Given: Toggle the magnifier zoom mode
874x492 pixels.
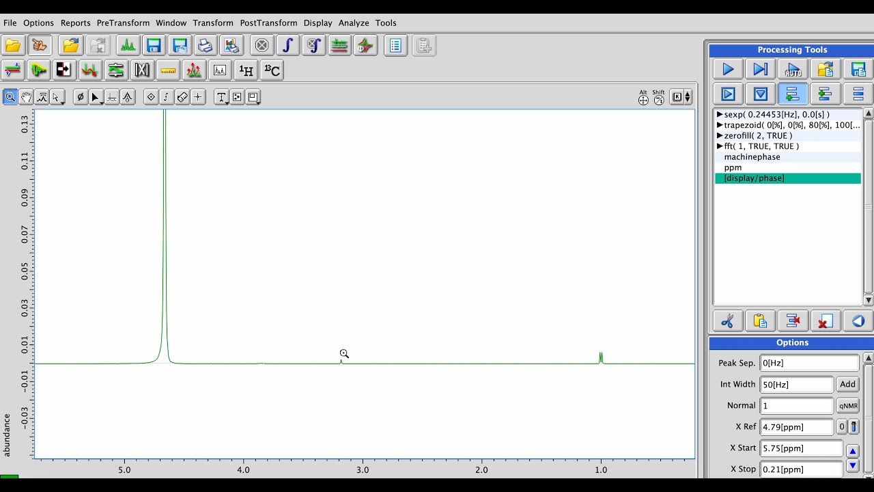Looking at the screenshot, I should tap(10, 97).
